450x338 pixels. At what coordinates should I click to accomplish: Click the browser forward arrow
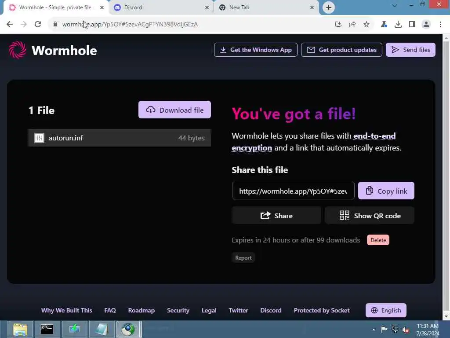[x=24, y=24]
